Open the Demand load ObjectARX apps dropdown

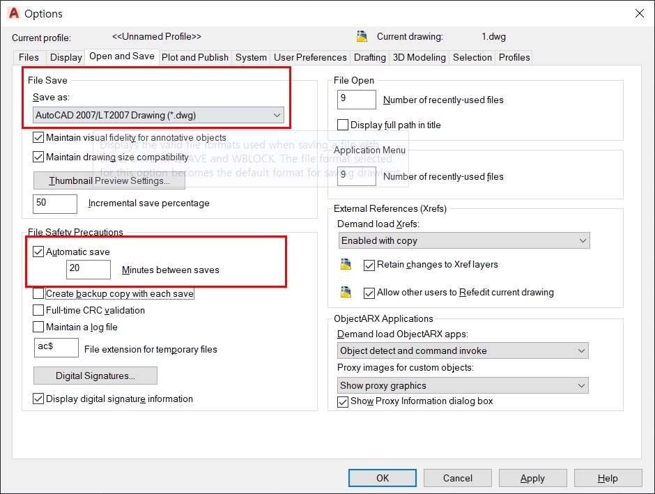(x=463, y=350)
